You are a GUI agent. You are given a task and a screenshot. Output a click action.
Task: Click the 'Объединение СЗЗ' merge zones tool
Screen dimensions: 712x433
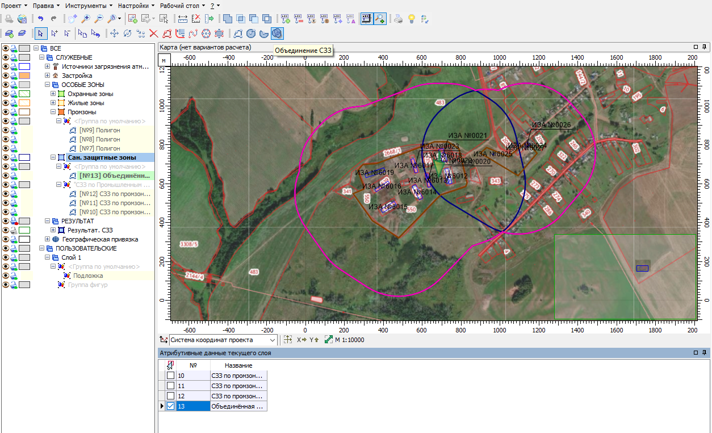(x=277, y=34)
